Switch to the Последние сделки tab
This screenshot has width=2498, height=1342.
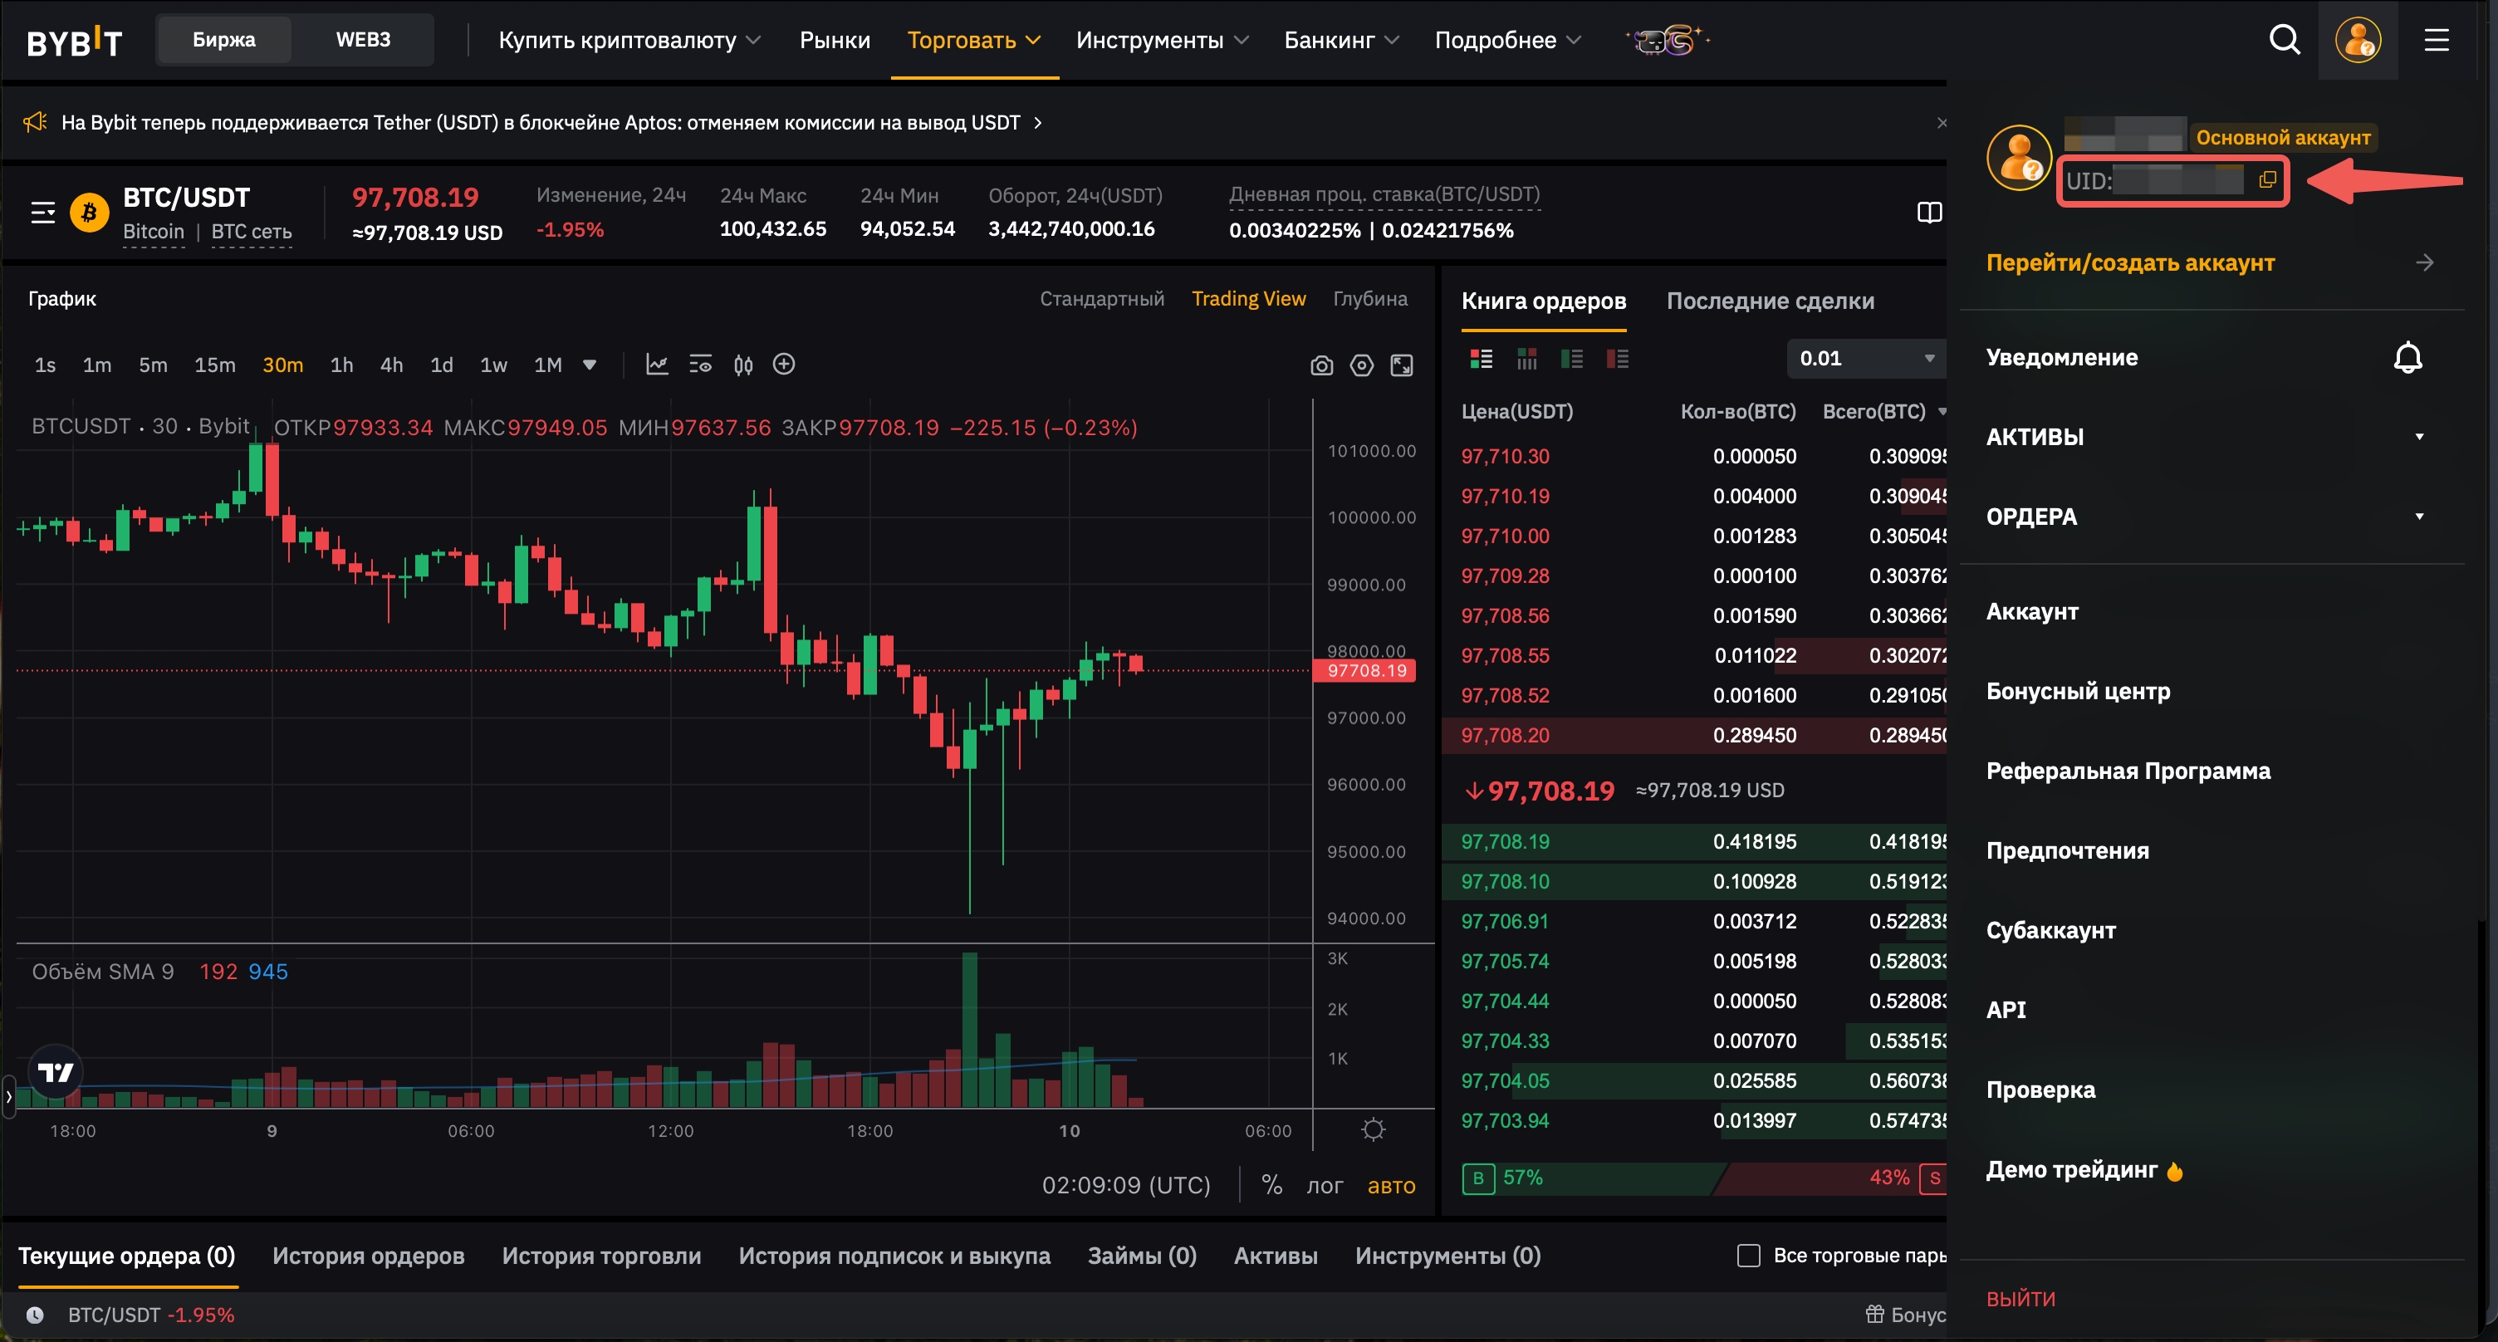(x=1770, y=301)
